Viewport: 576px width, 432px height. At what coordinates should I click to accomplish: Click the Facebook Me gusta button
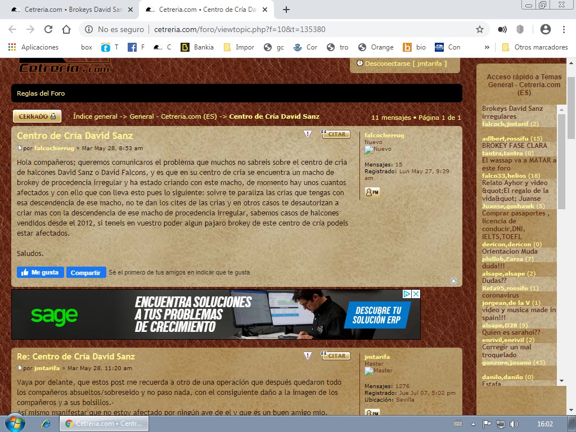40,272
